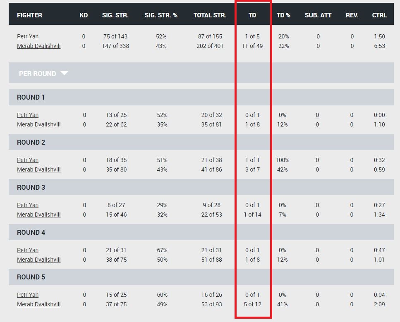Select Merab Dvalishvili link under Round 5
The image size is (400, 322).
[39, 304]
